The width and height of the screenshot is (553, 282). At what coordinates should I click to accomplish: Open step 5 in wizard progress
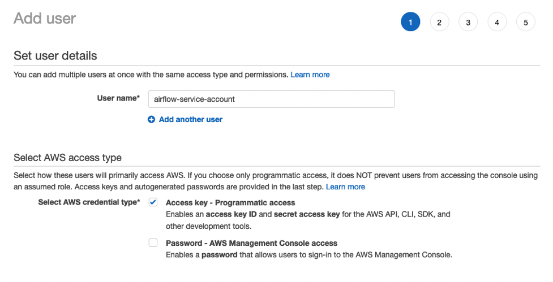click(526, 22)
